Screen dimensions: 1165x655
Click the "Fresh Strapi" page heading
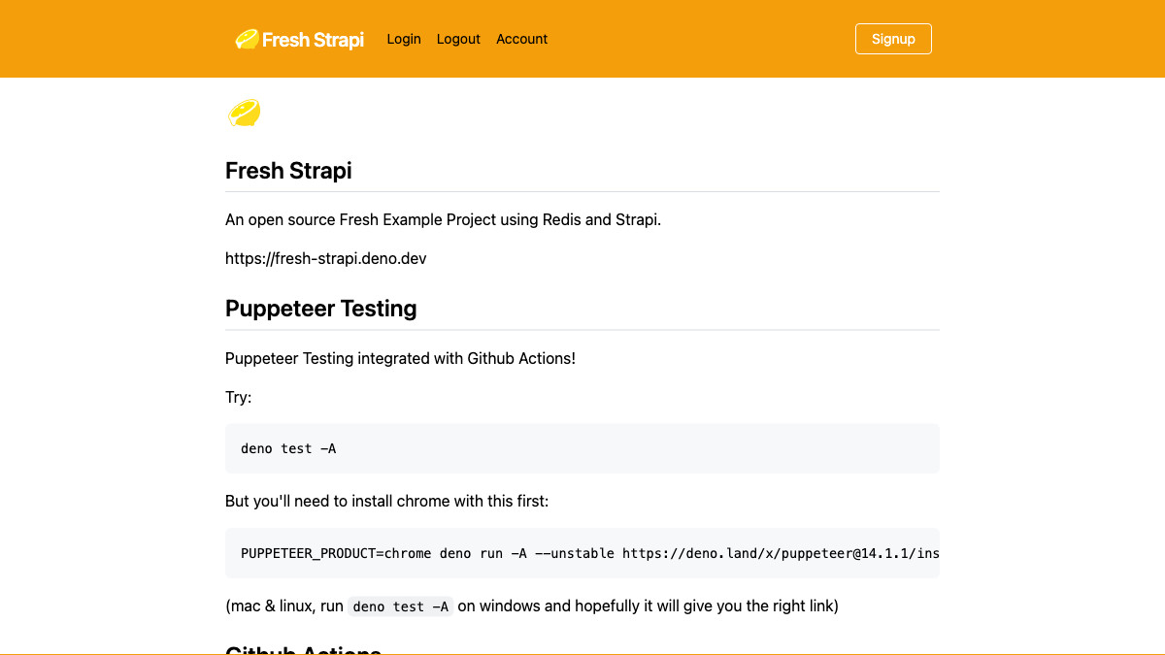click(x=288, y=171)
